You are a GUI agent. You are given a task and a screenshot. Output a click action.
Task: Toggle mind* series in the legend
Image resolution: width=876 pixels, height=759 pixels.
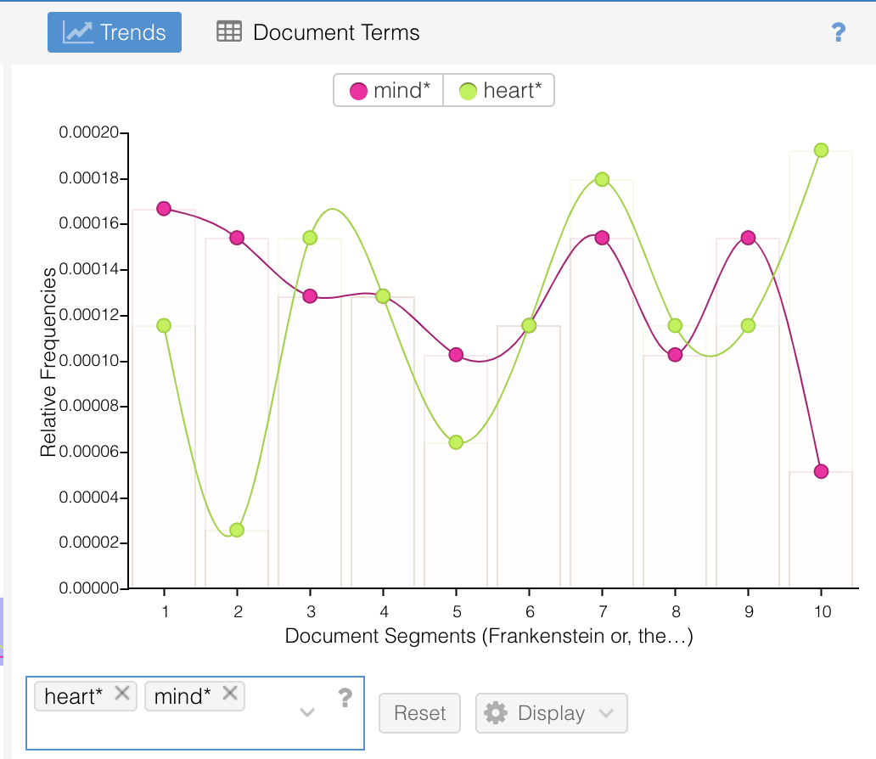click(389, 90)
